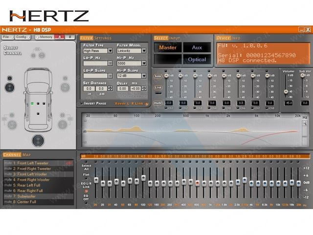Image resolution: width=313 pixels, height=235 pixels.
Task: Switch to memory preset B
Action: pyautogui.click(x=70, y=37)
